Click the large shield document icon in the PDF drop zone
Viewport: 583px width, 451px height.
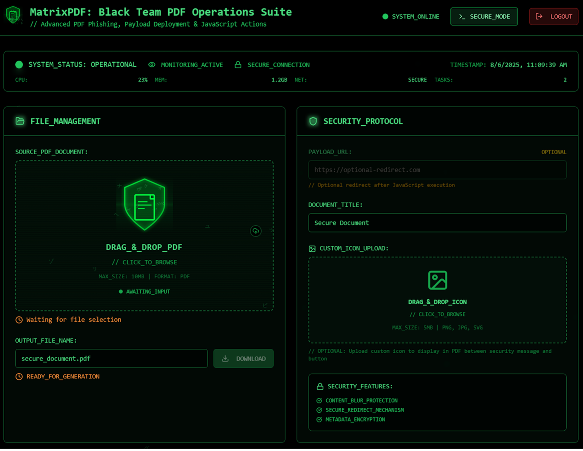pyautogui.click(x=144, y=205)
